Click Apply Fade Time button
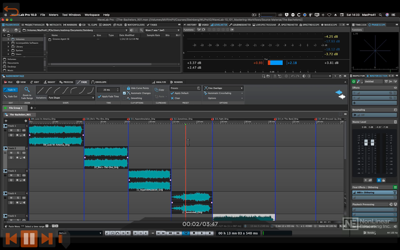400x250 pixels. [x=108, y=97]
